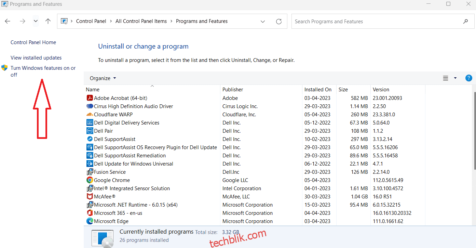Click the Microsoft Edge icon in the list
The width and height of the screenshot is (476, 248).
[90, 221]
